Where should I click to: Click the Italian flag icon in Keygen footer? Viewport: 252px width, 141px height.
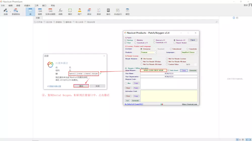[x=162, y=104]
